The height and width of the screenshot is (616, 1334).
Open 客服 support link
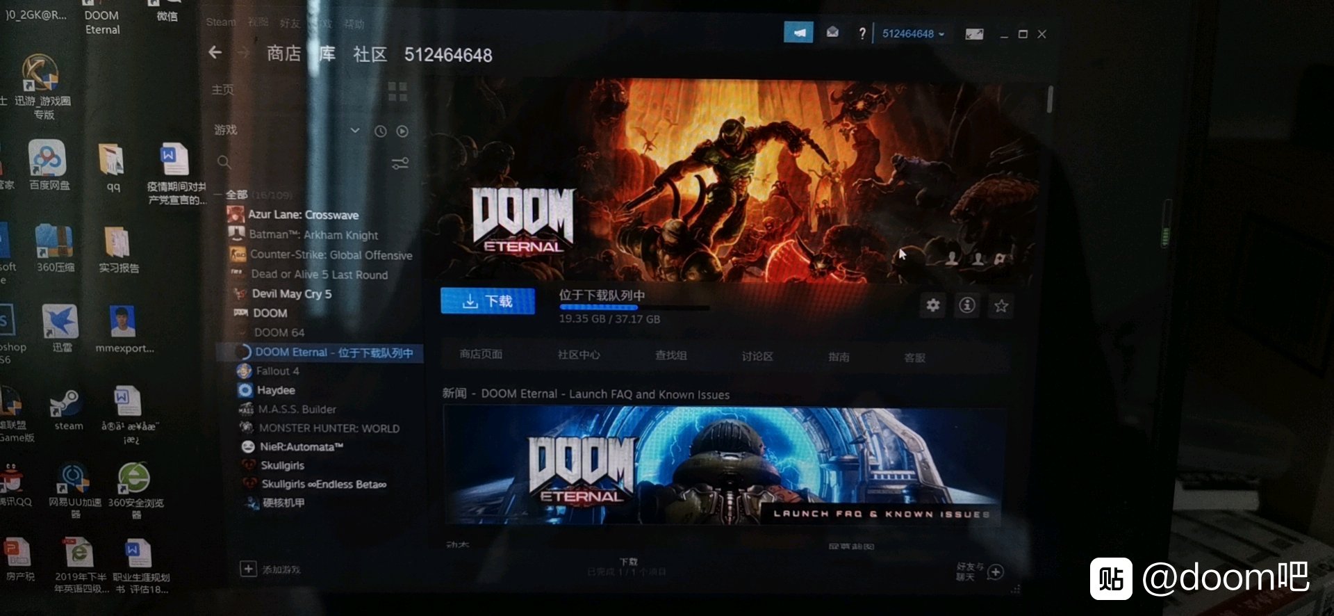click(914, 357)
